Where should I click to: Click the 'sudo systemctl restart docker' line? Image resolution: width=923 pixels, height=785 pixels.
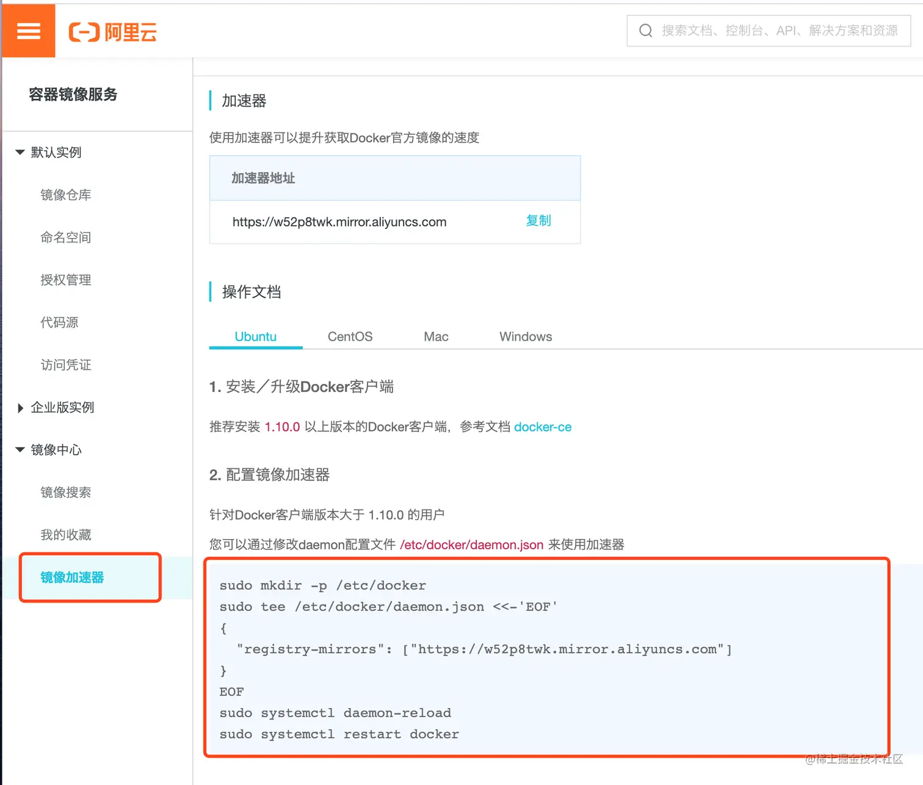coord(339,734)
